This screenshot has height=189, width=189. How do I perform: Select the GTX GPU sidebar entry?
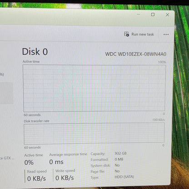[7, 158]
